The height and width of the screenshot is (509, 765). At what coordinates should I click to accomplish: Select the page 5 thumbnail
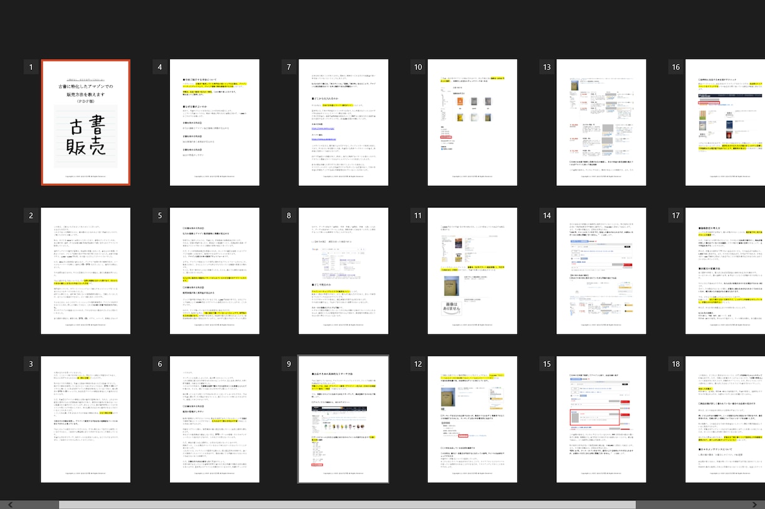click(x=215, y=272)
